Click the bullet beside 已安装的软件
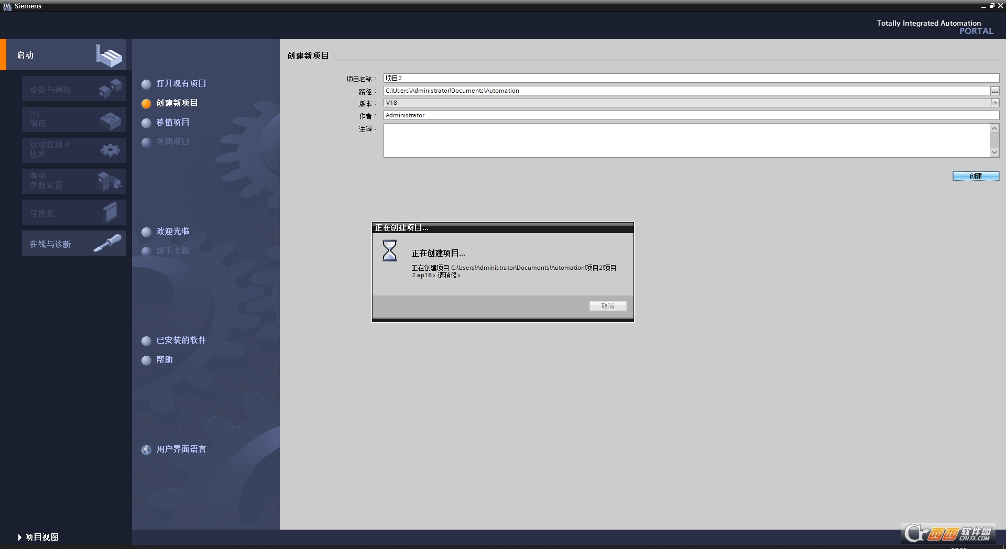This screenshot has height=549, width=1006. click(x=146, y=341)
